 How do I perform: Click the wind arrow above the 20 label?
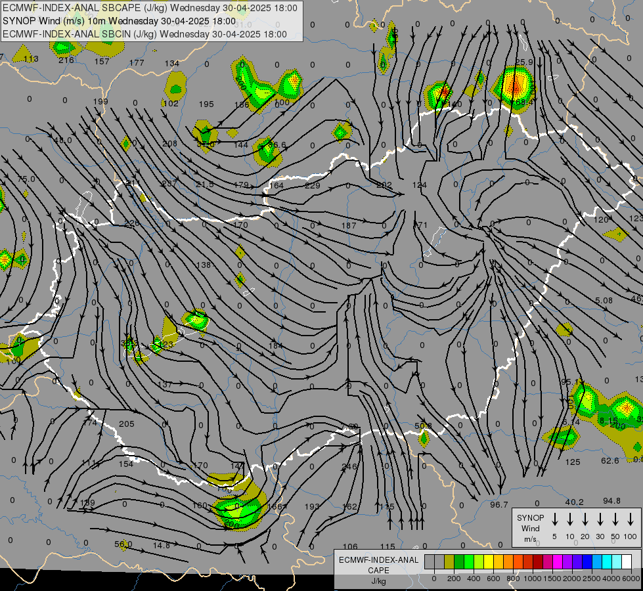585,519
